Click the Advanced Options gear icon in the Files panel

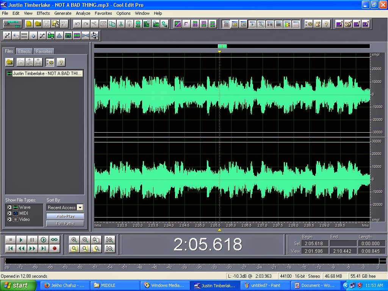(50, 62)
